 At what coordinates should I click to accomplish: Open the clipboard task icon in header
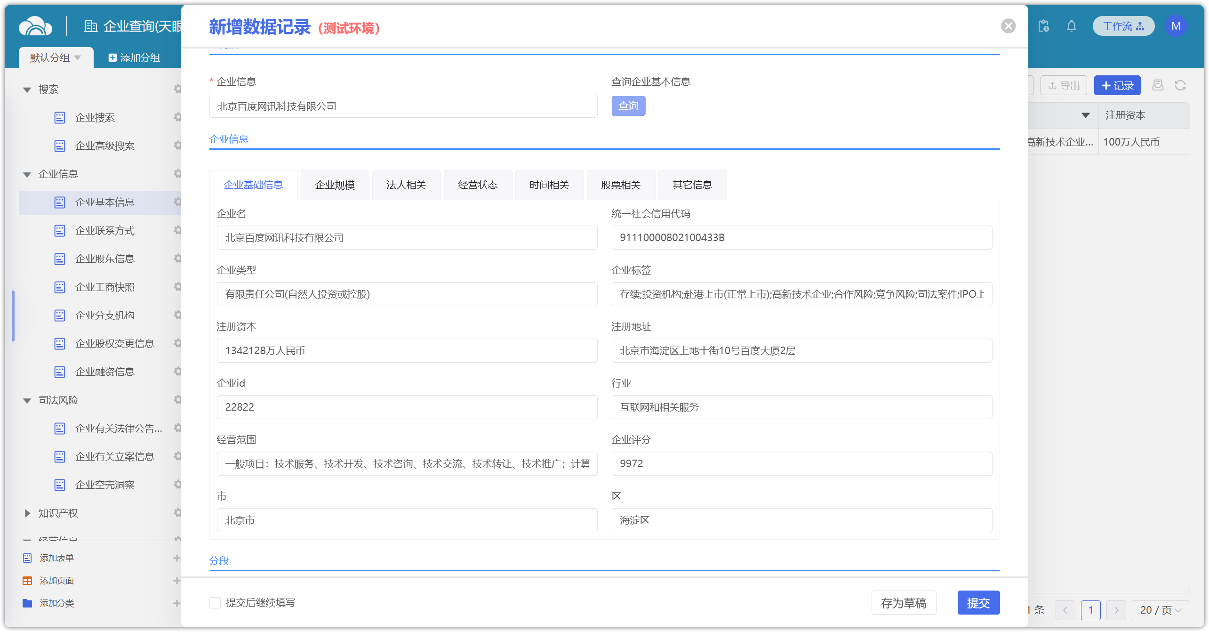[x=1043, y=26]
